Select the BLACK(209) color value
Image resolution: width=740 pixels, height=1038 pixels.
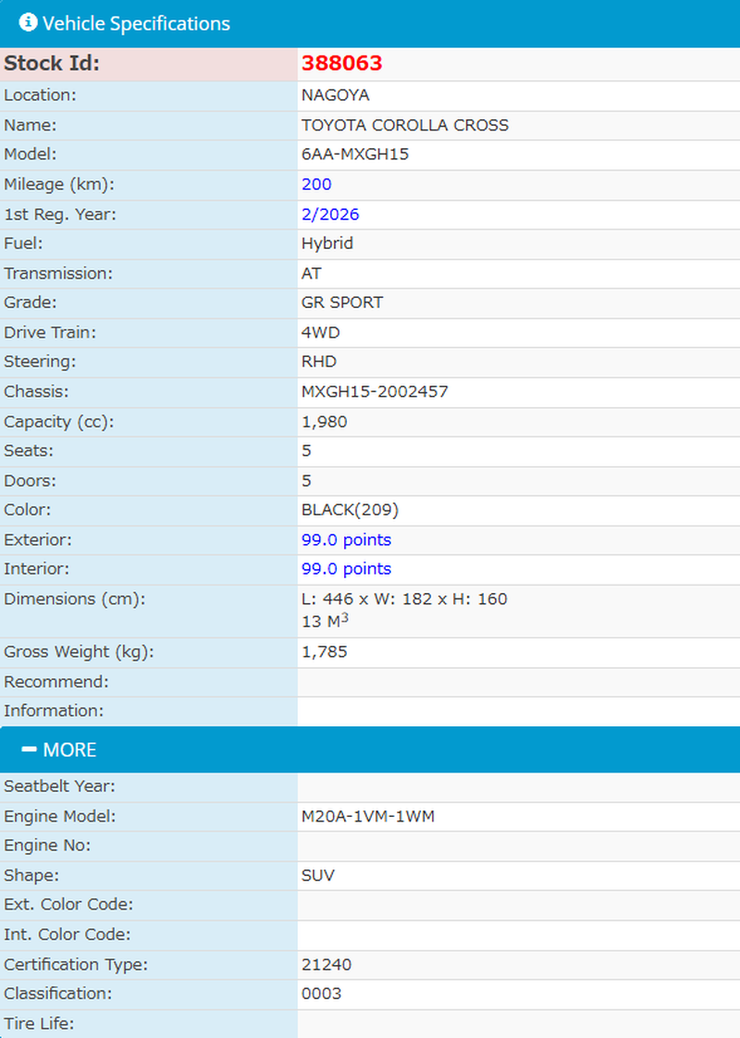pos(351,510)
